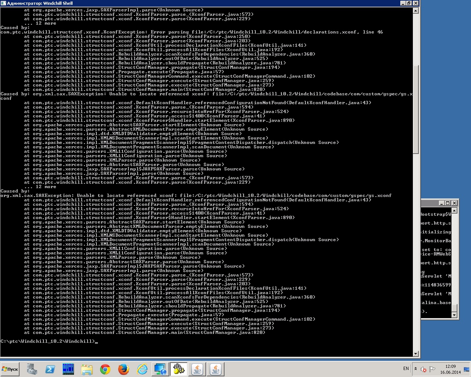Click the background console scroll thumb

[x=454, y=308]
